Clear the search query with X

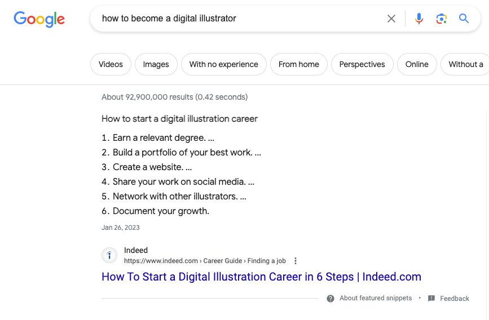[x=391, y=19]
